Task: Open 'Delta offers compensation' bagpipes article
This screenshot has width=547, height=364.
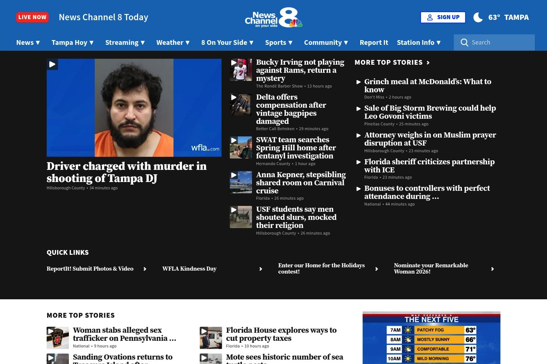Action: [x=291, y=109]
